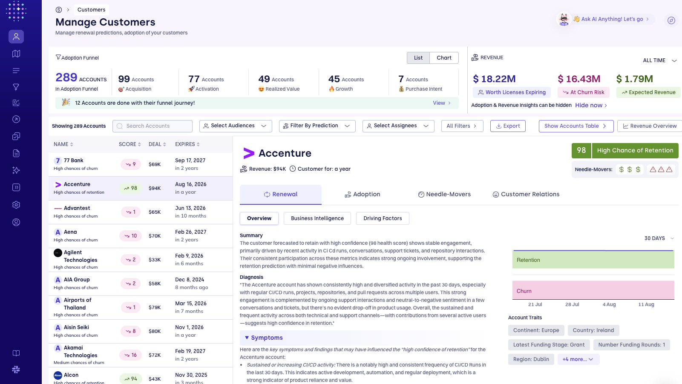The image size is (682, 384).
Task: Select the Overview sub-view
Action: 259,218
